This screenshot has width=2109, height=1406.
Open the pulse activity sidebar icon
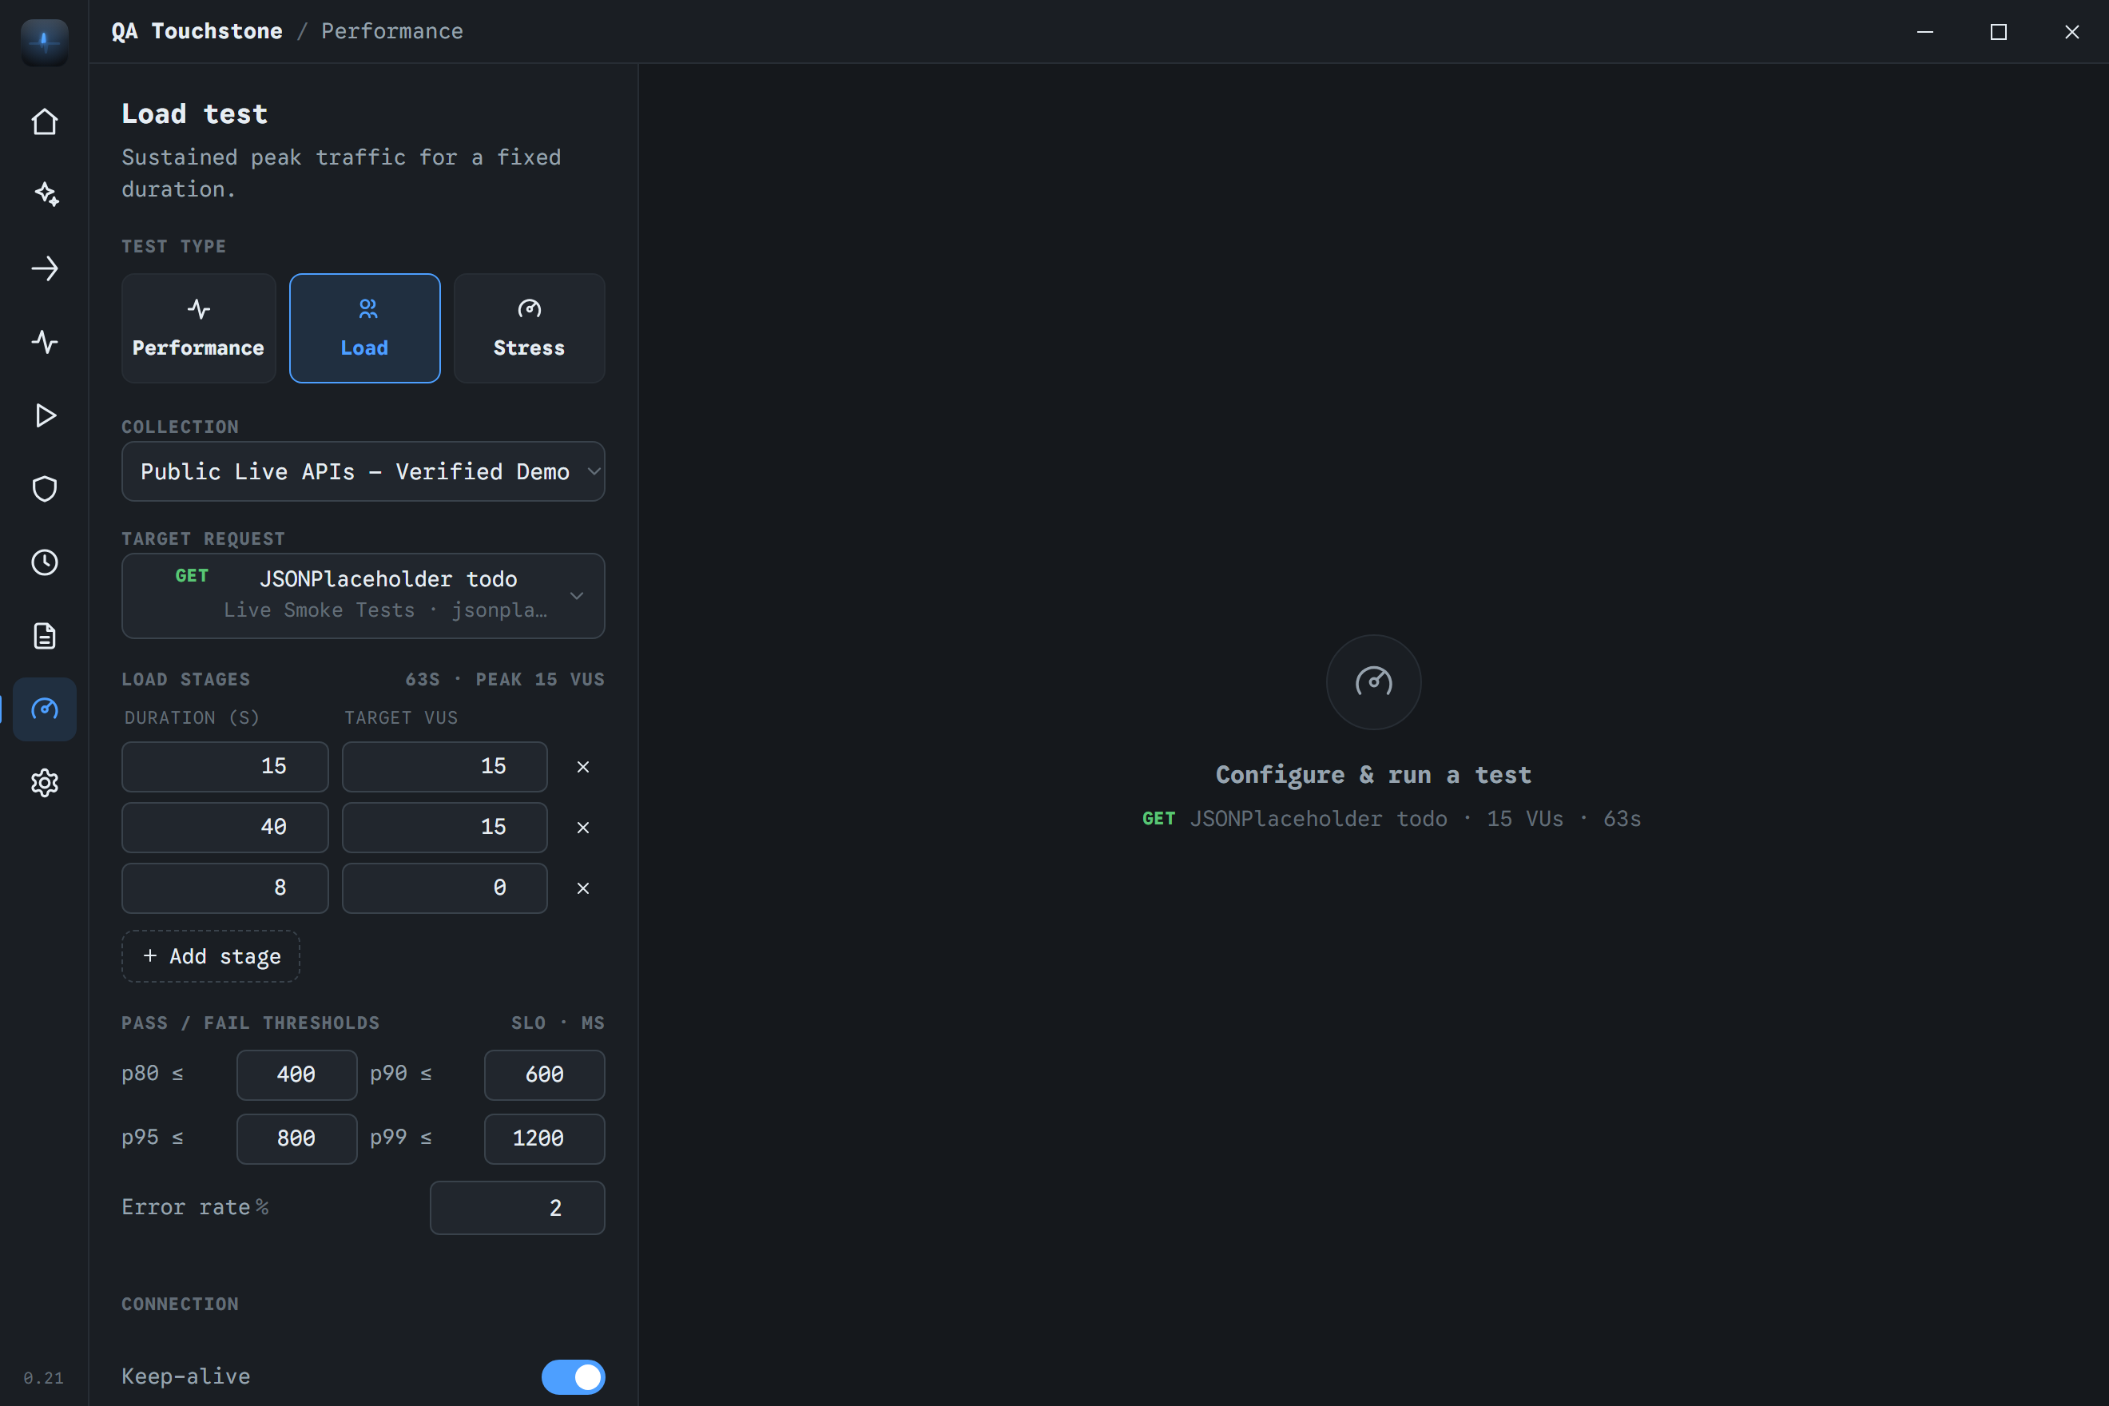tap(44, 342)
